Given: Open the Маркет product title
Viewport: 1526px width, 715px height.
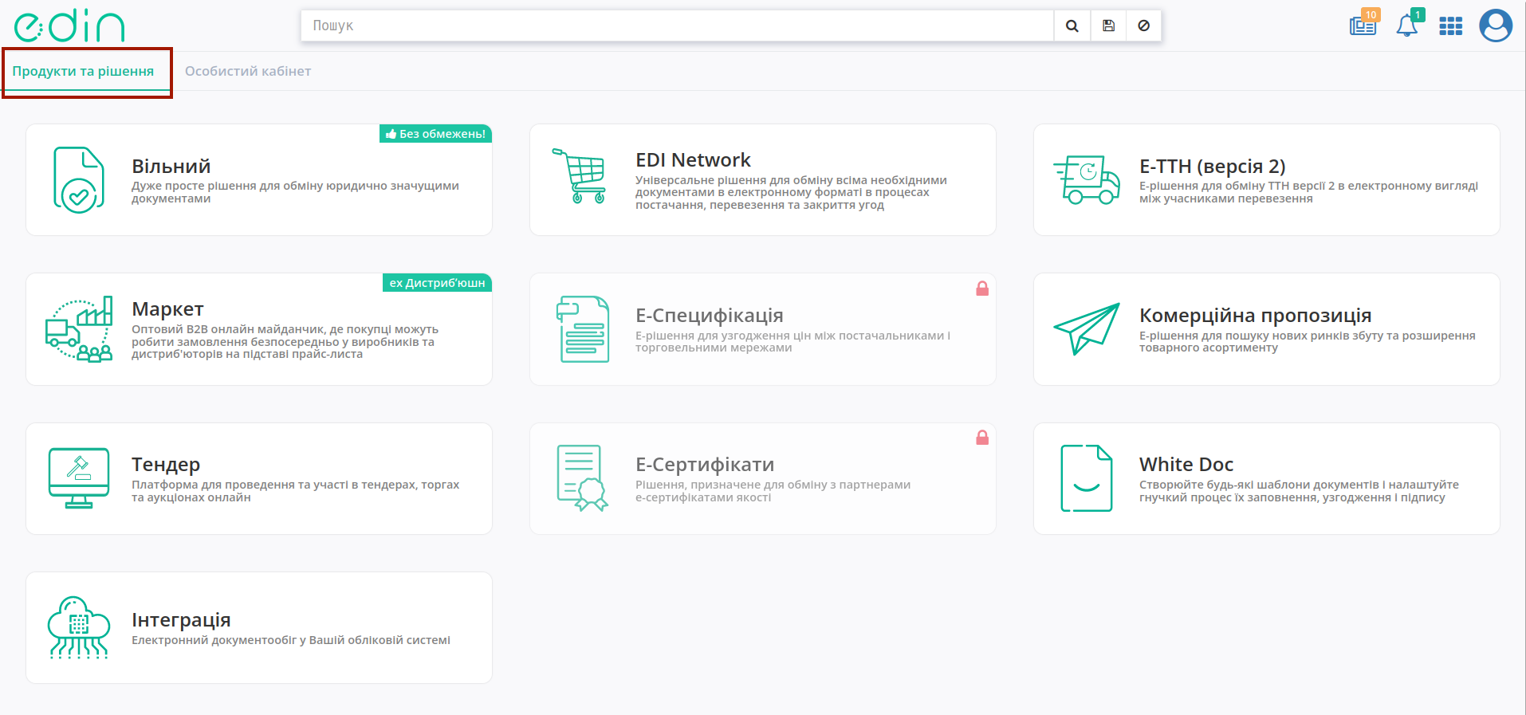Looking at the screenshot, I should coord(167,309).
